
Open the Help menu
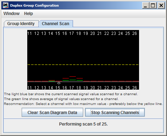point(28,14)
